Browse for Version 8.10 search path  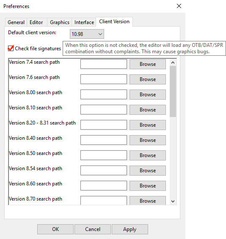148,110
